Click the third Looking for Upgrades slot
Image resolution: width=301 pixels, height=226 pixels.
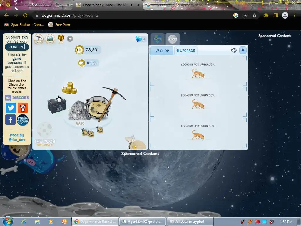click(198, 133)
